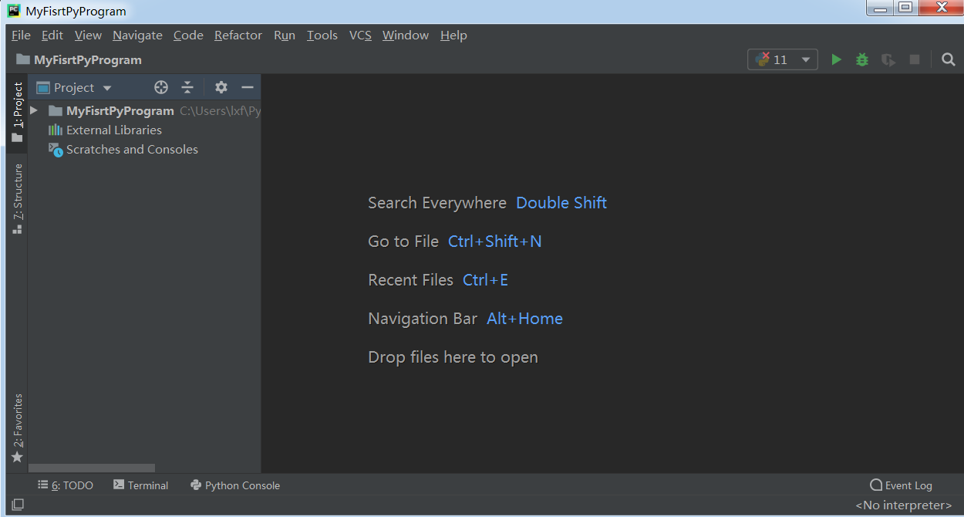Expand the MyFisrtPyProgram project tree node
964x517 pixels.
pyautogui.click(x=34, y=111)
